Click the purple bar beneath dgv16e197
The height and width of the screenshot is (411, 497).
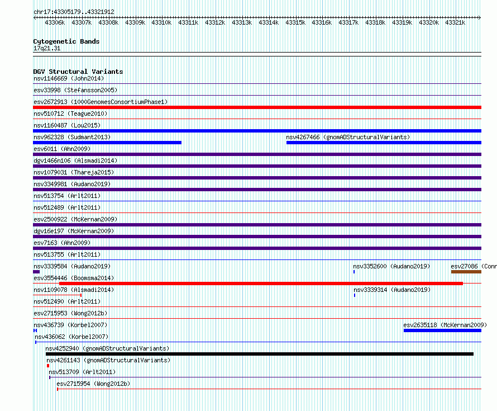[x=257, y=237]
